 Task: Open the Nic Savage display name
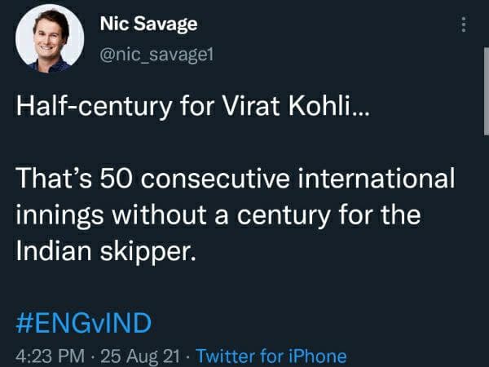pyautogui.click(x=147, y=24)
